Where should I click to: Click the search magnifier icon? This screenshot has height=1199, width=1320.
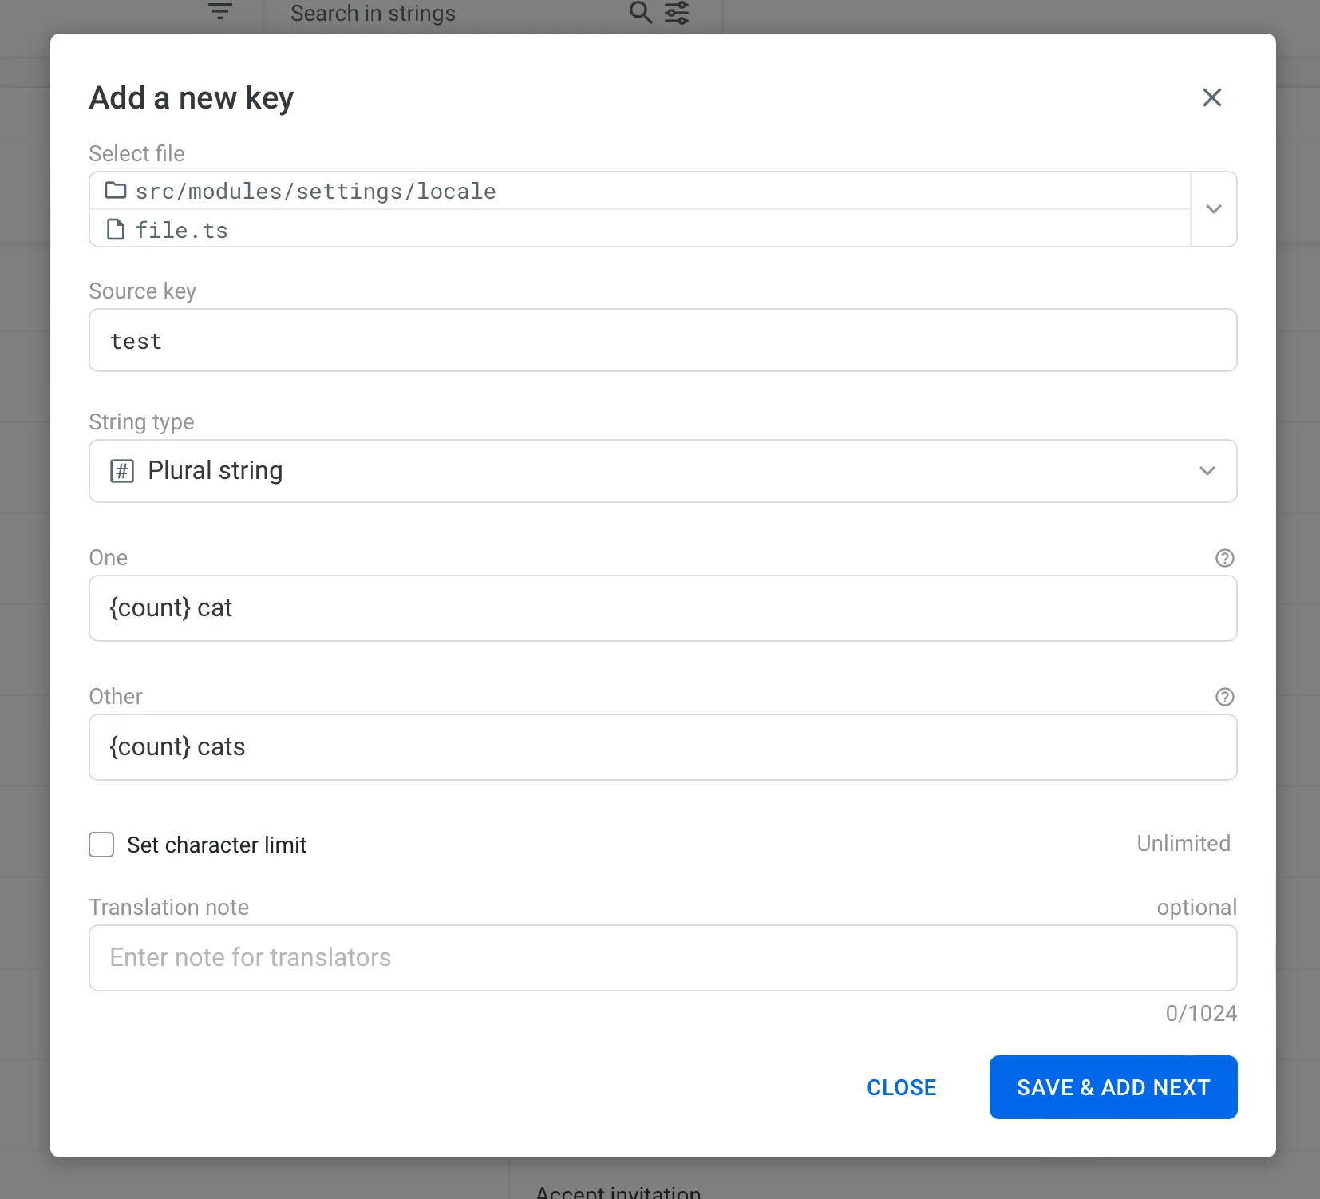(640, 12)
